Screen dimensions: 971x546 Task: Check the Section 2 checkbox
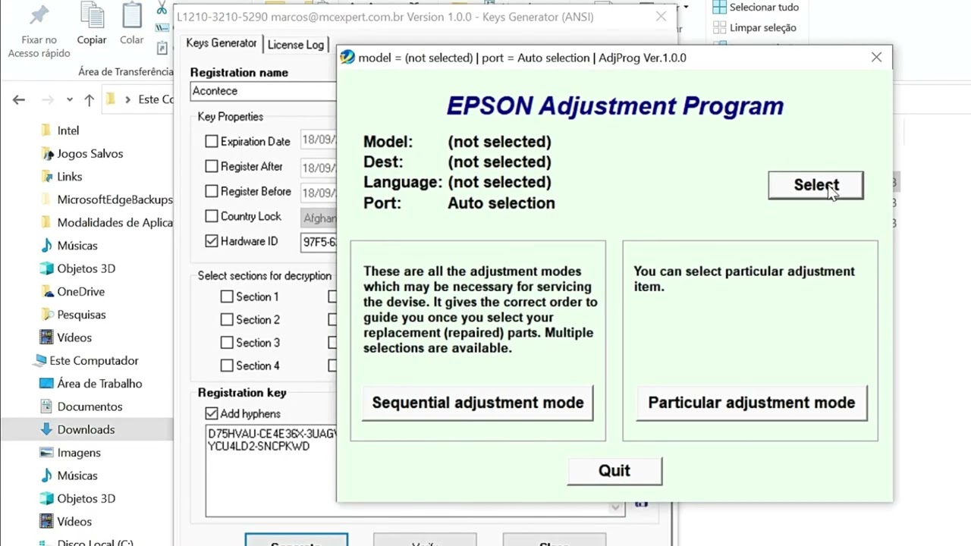point(227,319)
